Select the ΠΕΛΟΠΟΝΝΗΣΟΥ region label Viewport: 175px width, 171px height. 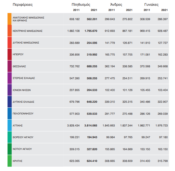tap(23, 114)
